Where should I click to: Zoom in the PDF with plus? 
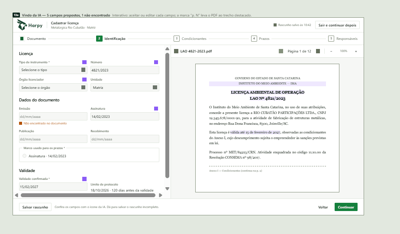(356, 51)
